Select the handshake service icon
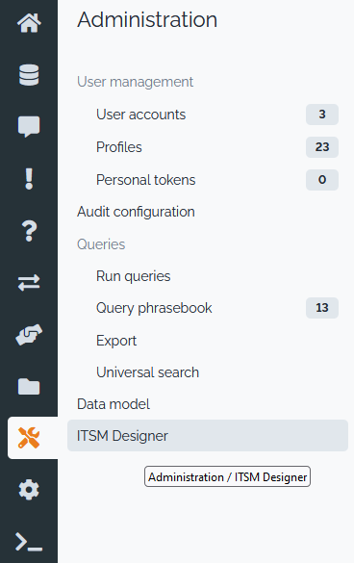Image resolution: width=354 pixels, height=563 pixels. 29,335
